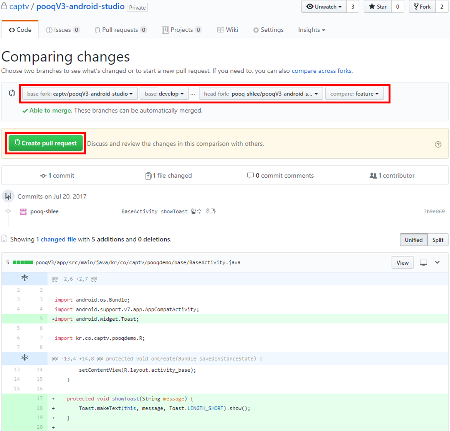
Task: Open base develop branch dropdown
Action: (164, 93)
